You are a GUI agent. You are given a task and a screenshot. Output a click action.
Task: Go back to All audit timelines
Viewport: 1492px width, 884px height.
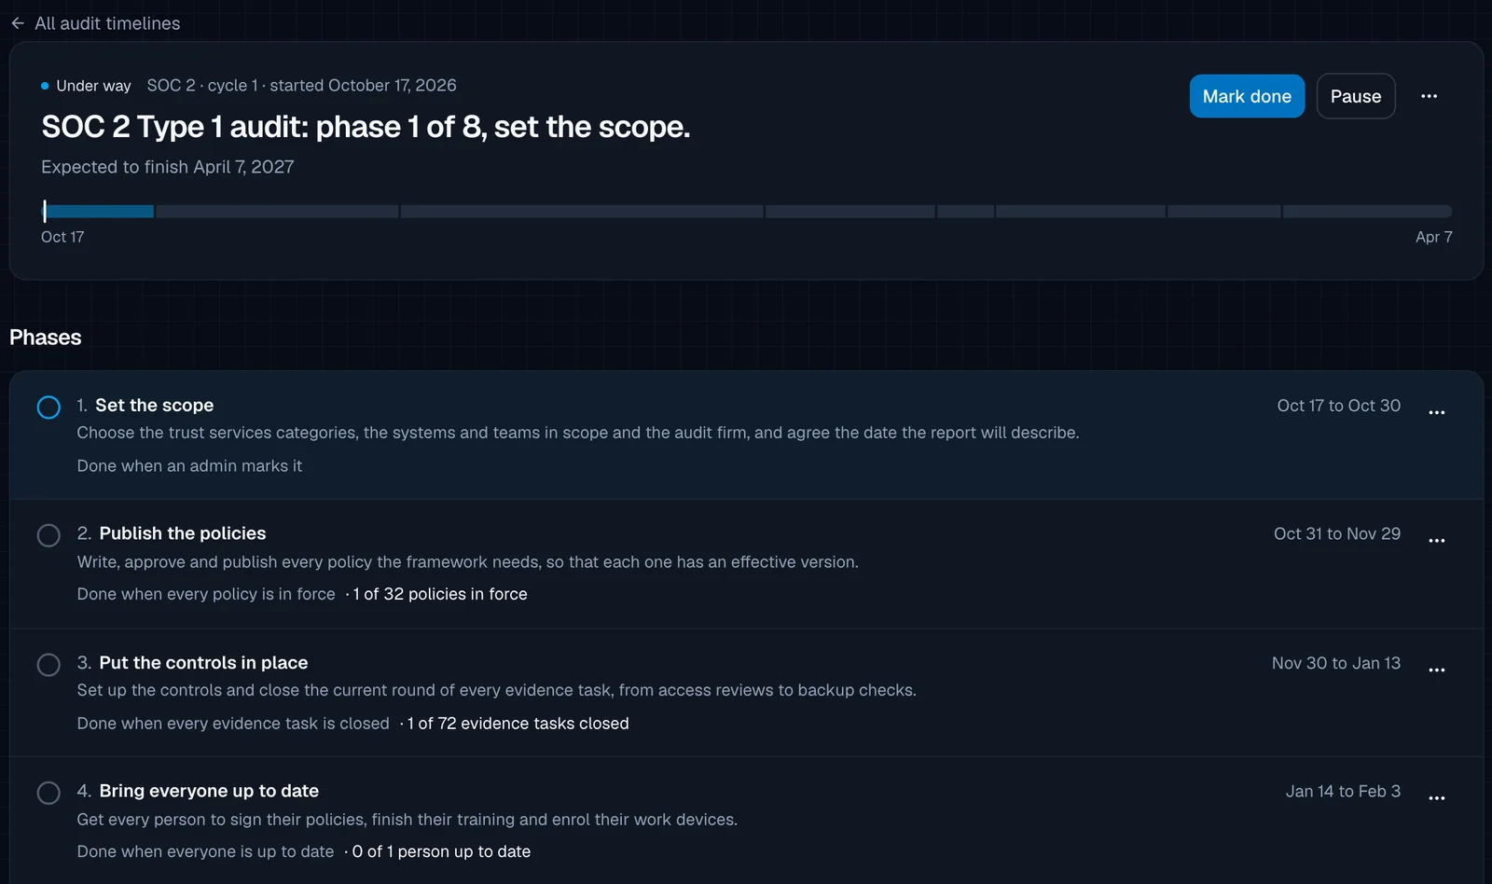tap(107, 23)
